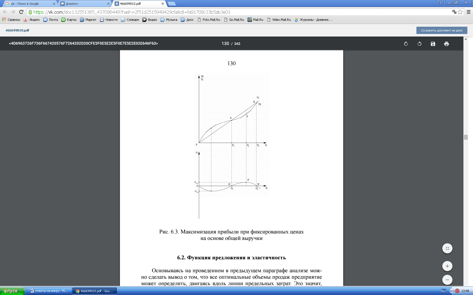Viewport: 473px width, 295px height.
Task: Click the page number field showing 130
Action: click(225, 44)
